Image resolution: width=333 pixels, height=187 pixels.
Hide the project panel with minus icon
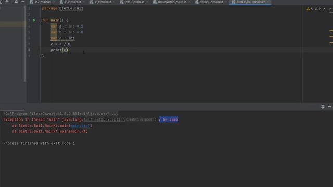pyautogui.click(x=23, y=2)
